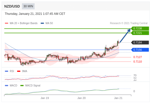Toggle the MACD legend entry
150x103 pixels.
[x=11, y=85]
